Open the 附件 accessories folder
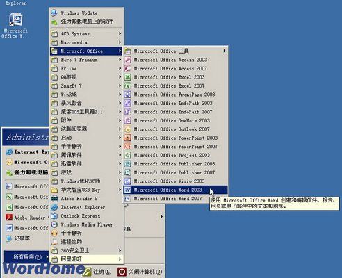This screenshot has width=342, height=278. pyautogui.click(x=86, y=120)
